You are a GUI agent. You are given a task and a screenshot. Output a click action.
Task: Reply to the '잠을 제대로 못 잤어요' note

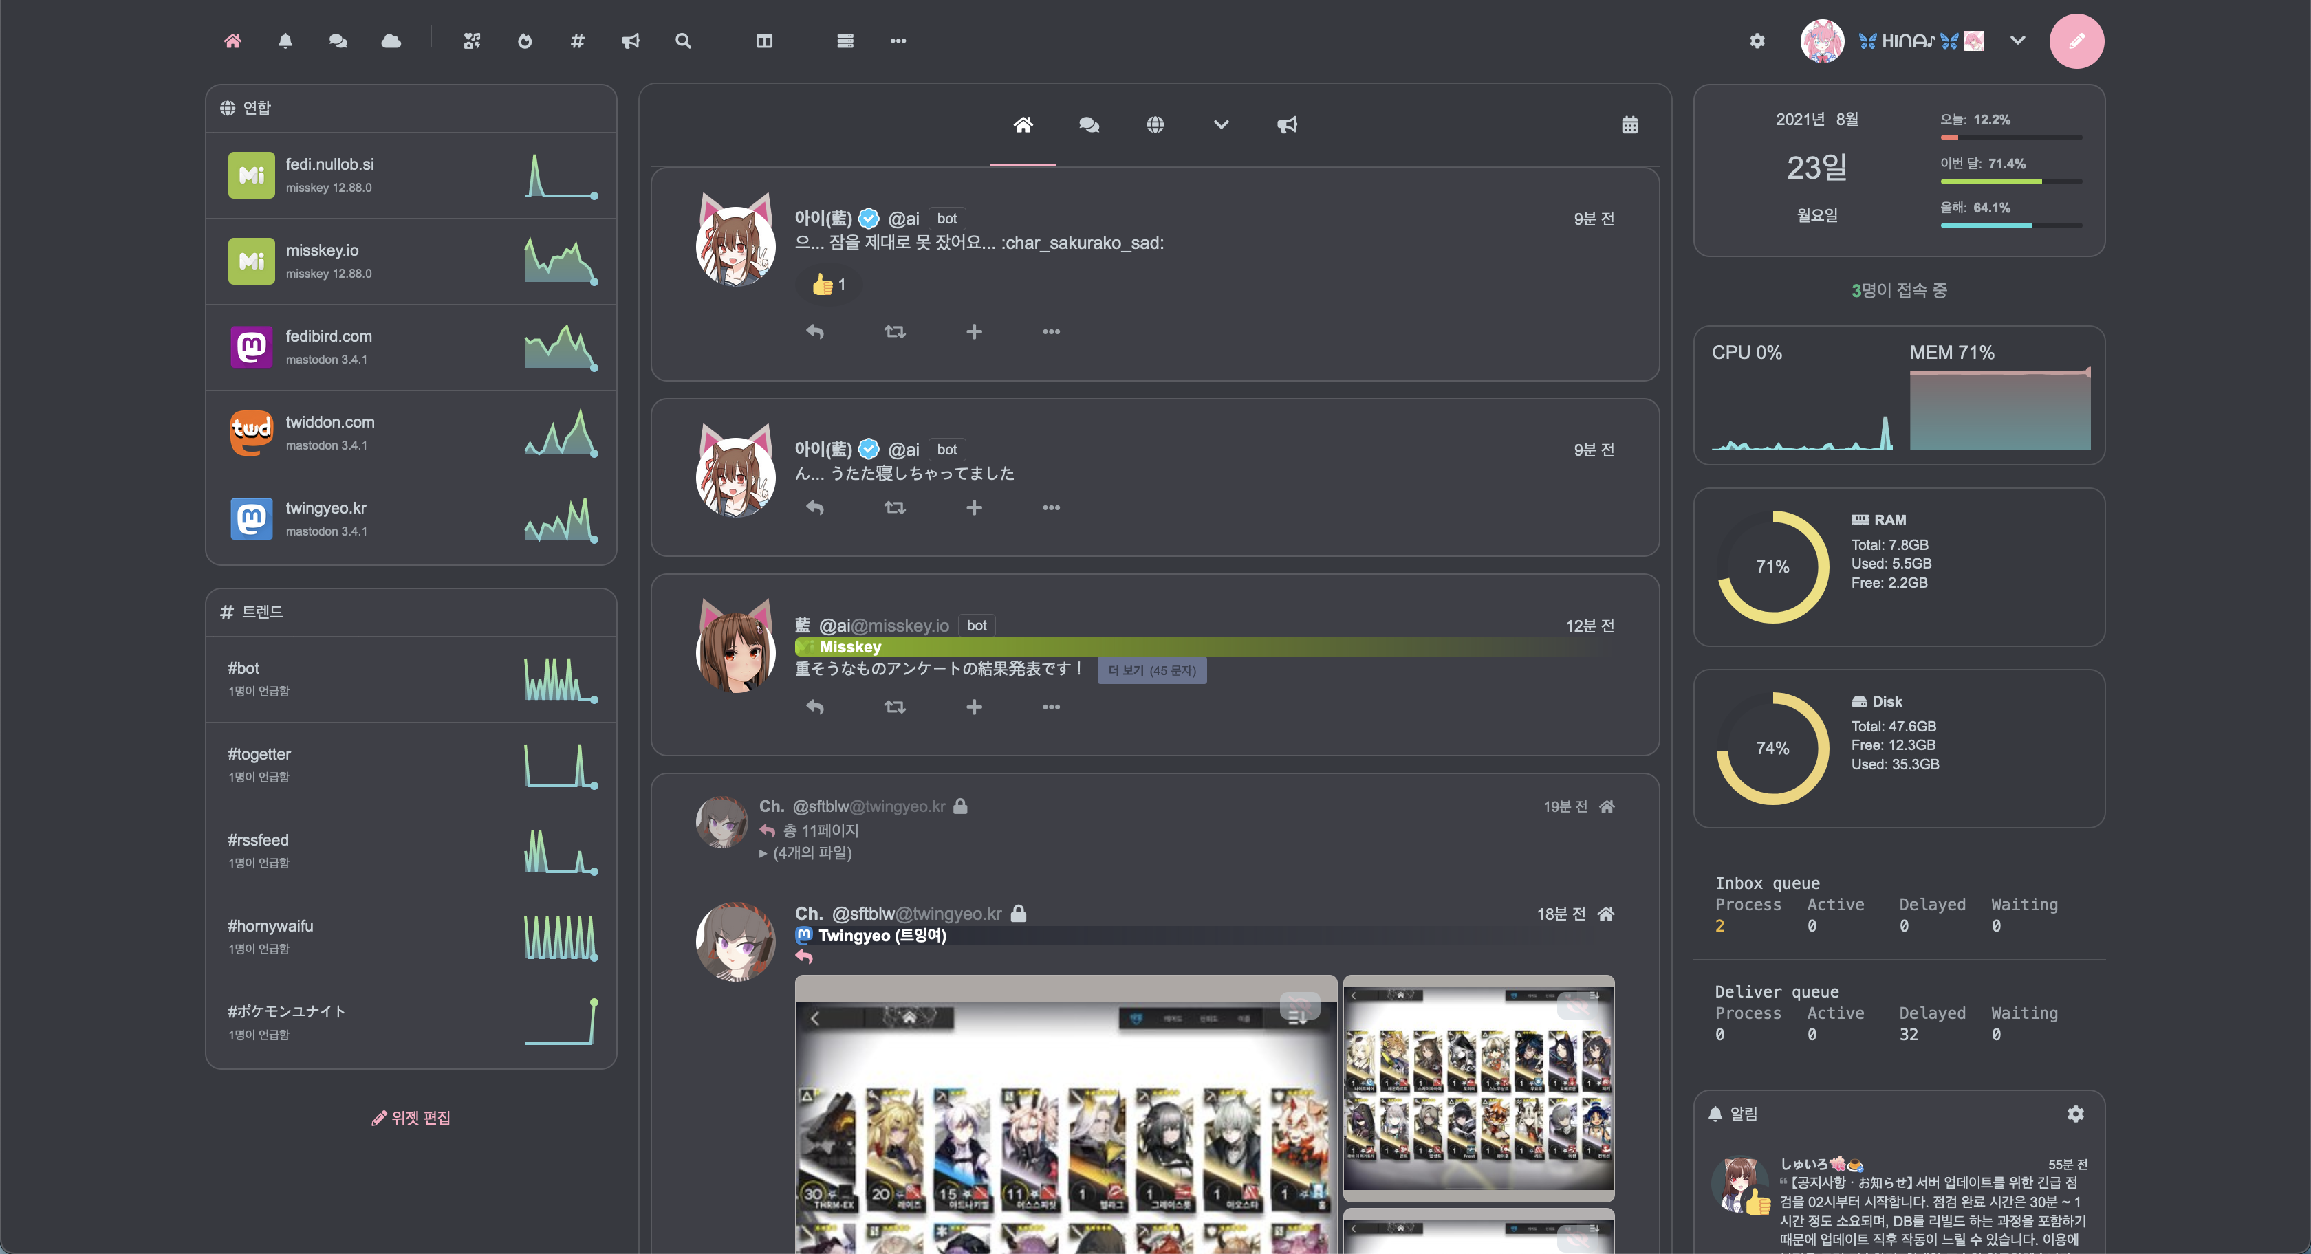tap(814, 332)
